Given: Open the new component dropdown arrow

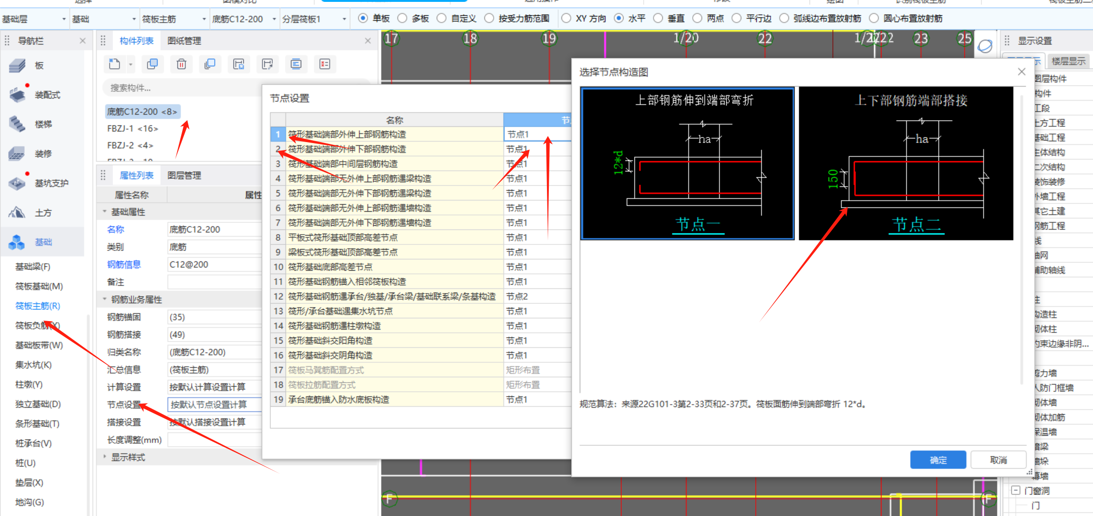Looking at the screenshot, I should click(x=131, y=64).
